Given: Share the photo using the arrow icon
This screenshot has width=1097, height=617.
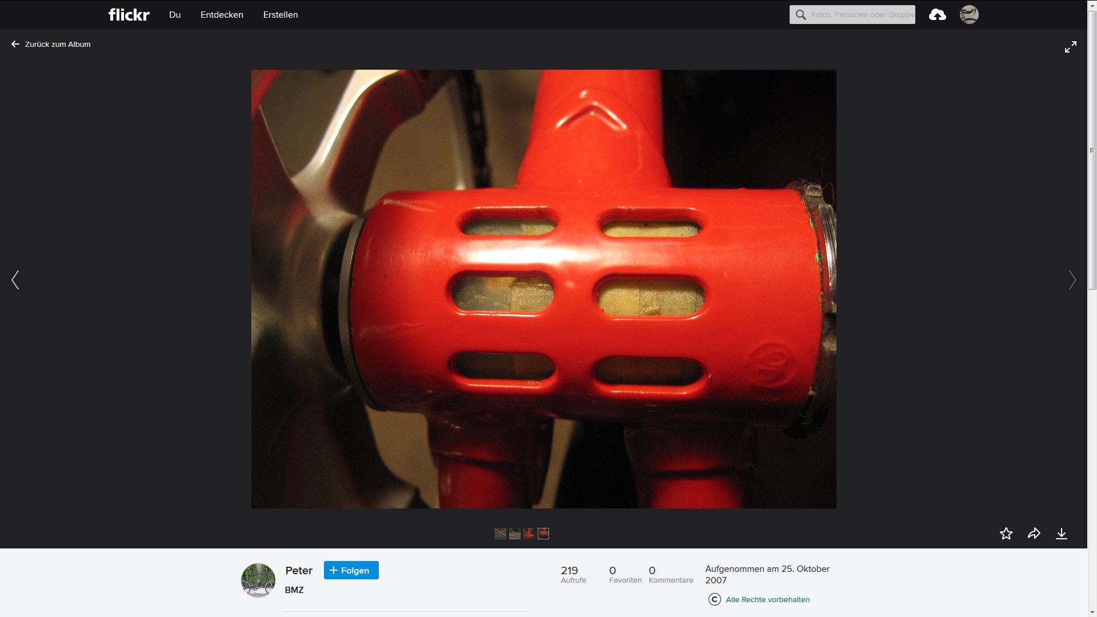Looking at the screenshot, I should (1034, 534).
